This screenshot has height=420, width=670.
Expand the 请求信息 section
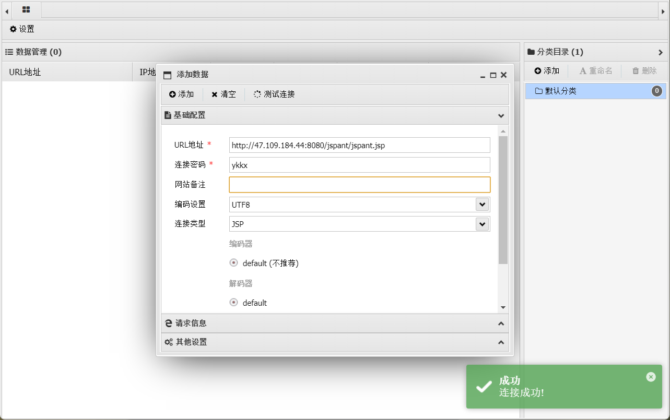(501, 323)
